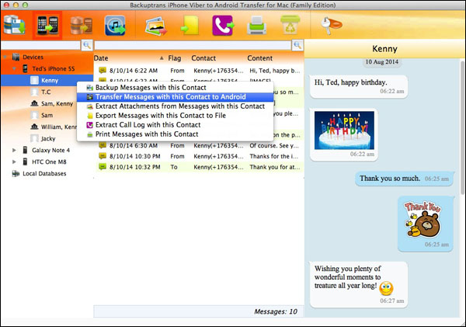Click the Flag column header

175,58
